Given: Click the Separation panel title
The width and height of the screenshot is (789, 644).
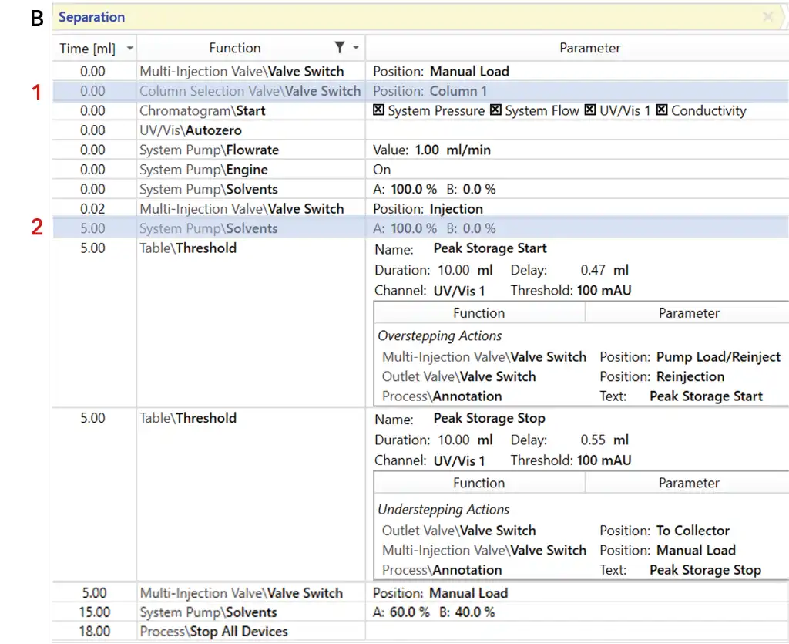Looking at the screenshot, I should pos(92,17).
